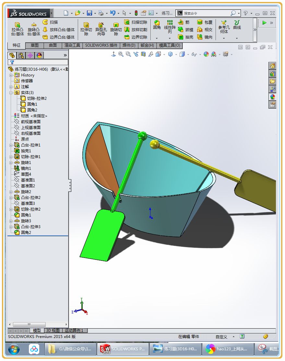Open dropdown arrow under Linear Pattern

click(170, 38)
